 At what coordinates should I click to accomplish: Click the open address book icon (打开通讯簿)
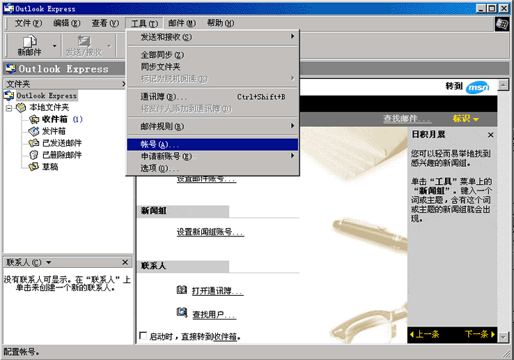182,290
